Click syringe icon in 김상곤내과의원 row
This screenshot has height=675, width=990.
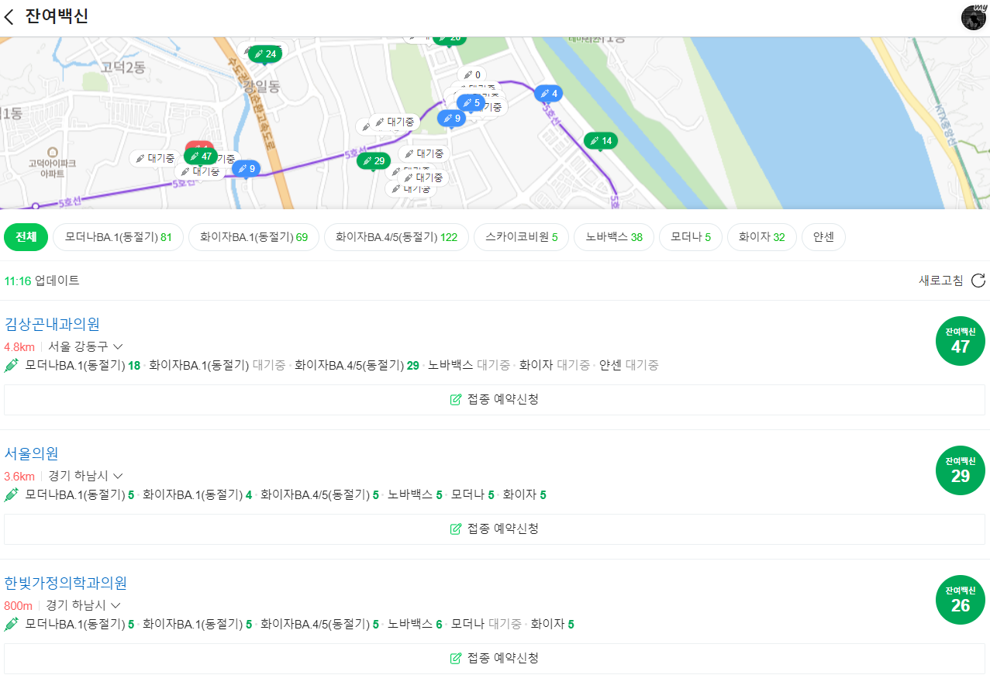(x=12, y=365)
